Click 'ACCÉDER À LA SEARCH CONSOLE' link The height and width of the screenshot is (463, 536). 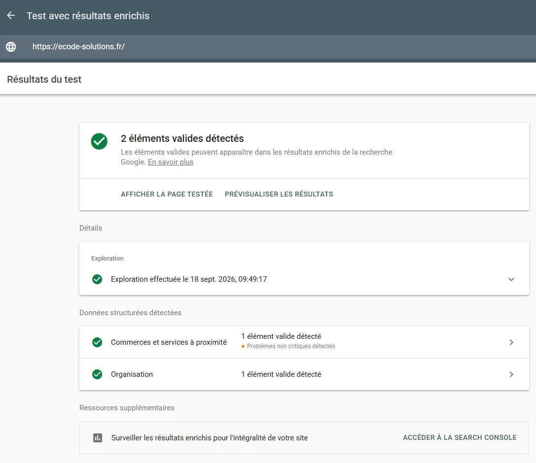point(460,437)
